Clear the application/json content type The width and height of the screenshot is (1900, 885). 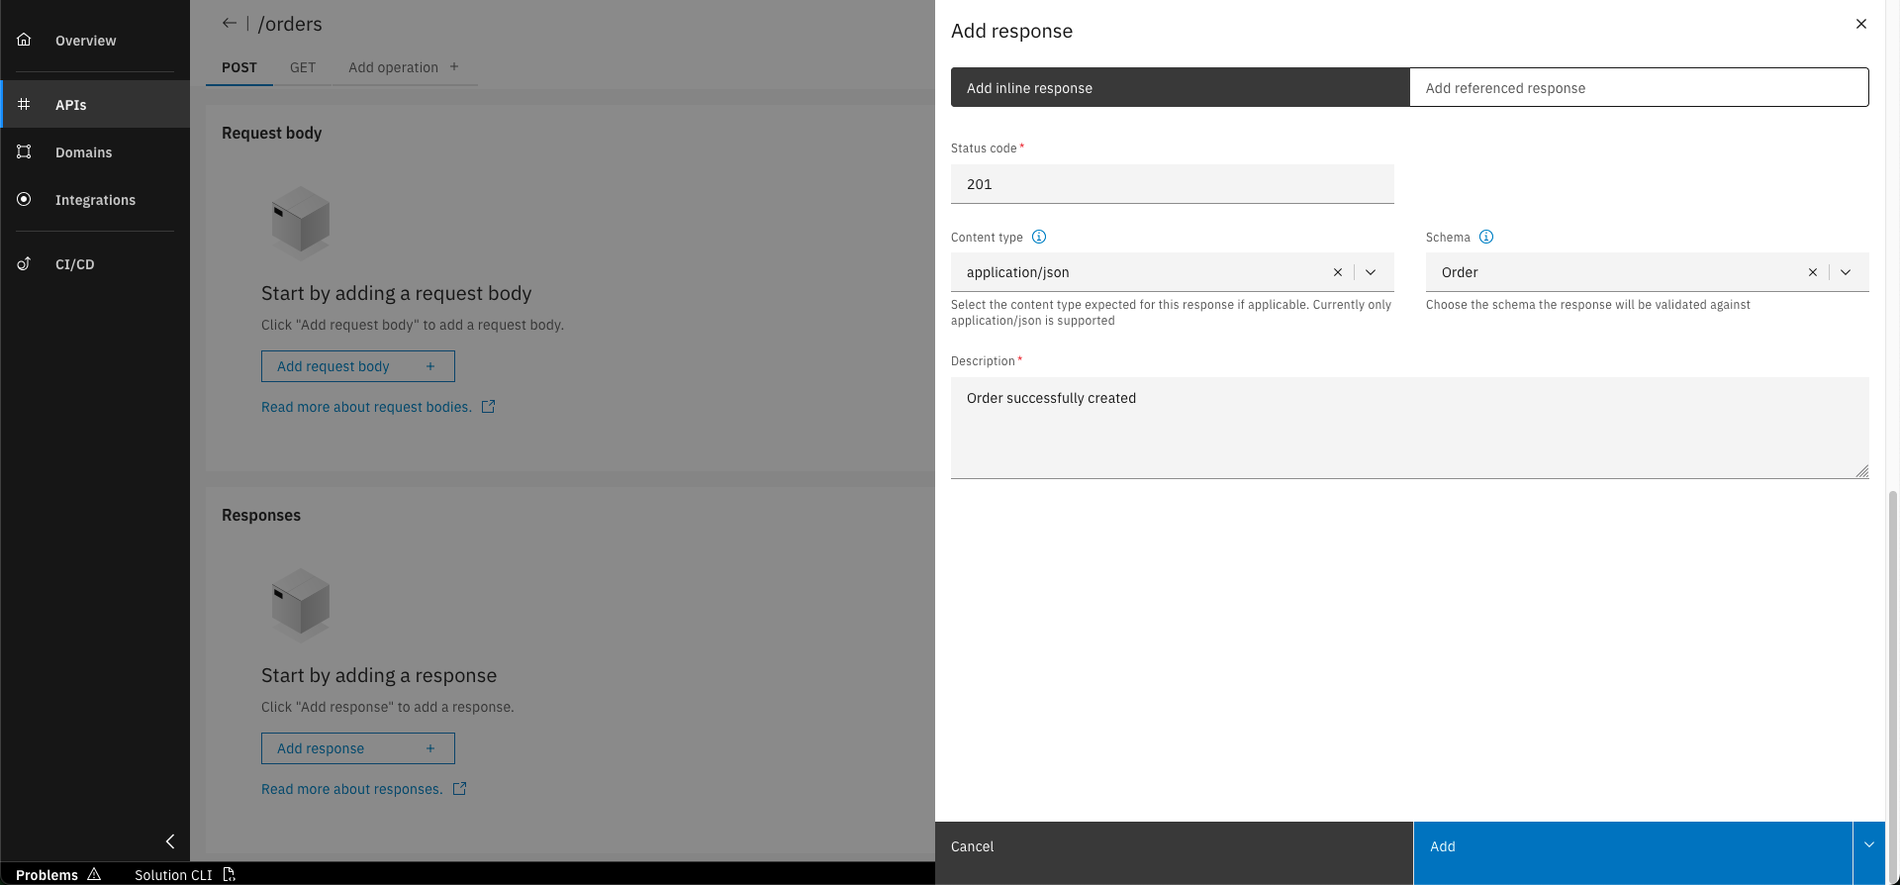pyautogui.click(x=1338, y=272)
